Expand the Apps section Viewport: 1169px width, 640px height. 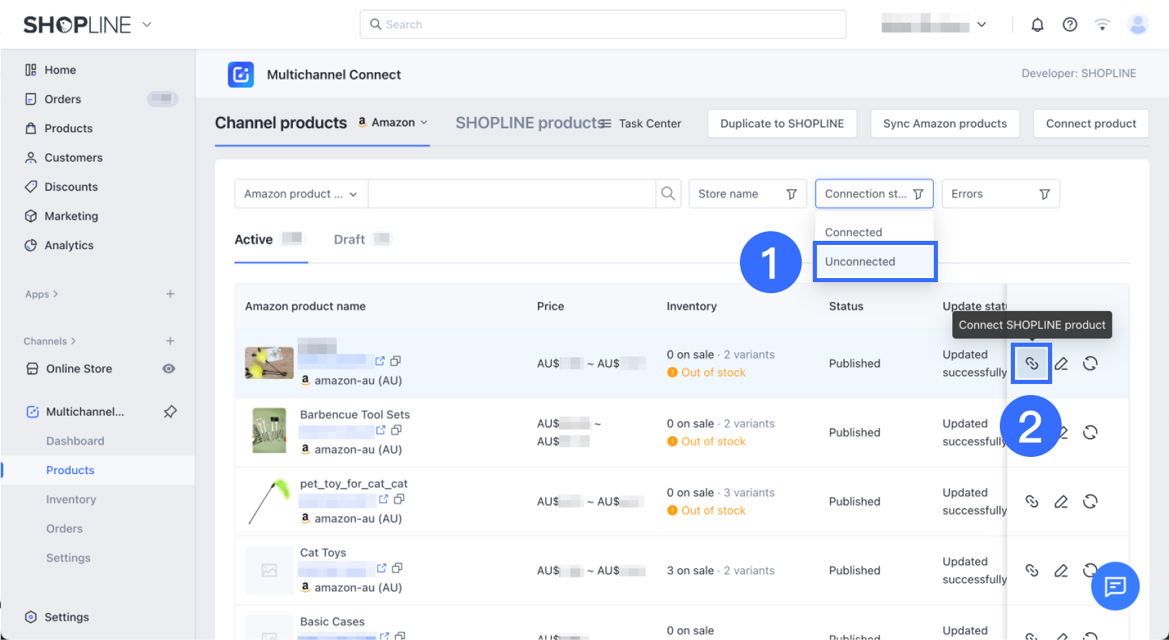point(41,294)
